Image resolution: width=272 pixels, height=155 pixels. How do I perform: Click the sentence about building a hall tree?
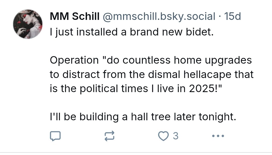(143, 117)
